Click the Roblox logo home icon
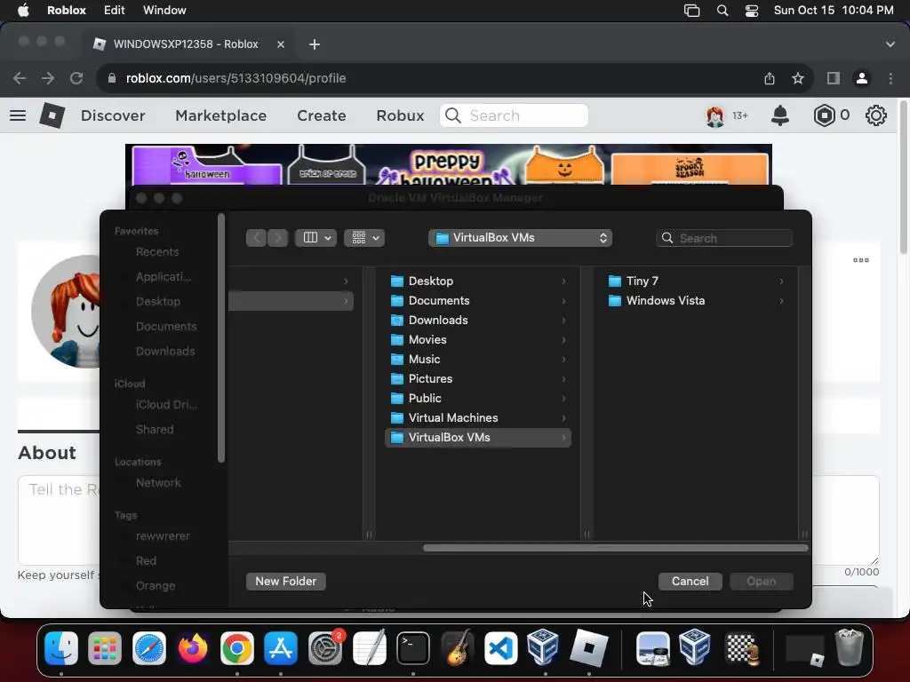Image resolution: width=910 pixels, height=682 pixels. [52, 115]
